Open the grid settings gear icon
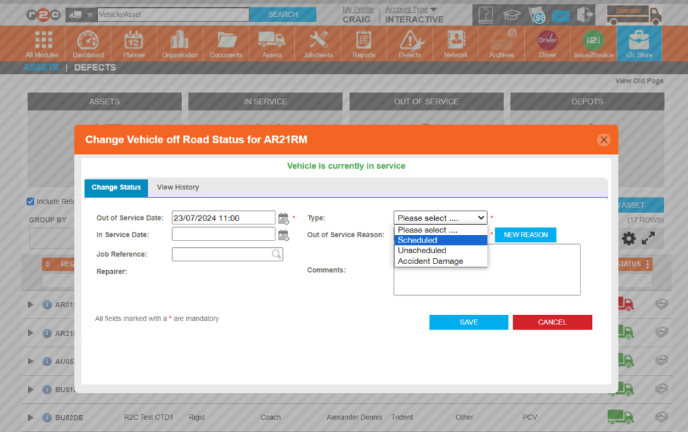Image resolution: width=688 pixels, height=432 pixels. (x=628, y=239)
